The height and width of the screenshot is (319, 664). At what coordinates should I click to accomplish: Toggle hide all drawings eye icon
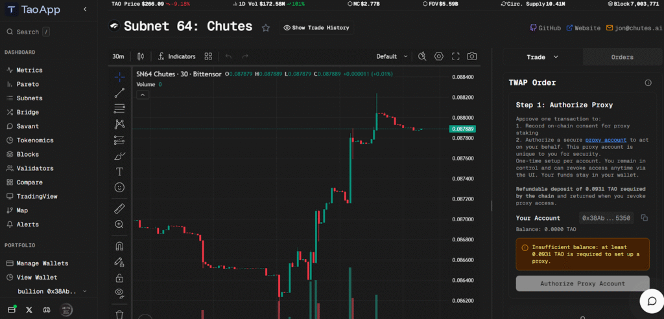(x=119, y=293)
